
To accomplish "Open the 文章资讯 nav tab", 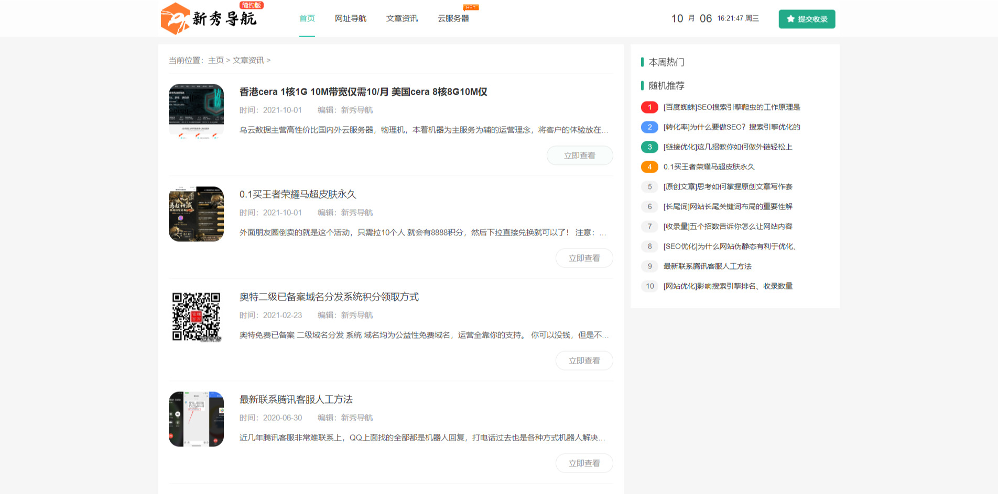I will point(402,18).
